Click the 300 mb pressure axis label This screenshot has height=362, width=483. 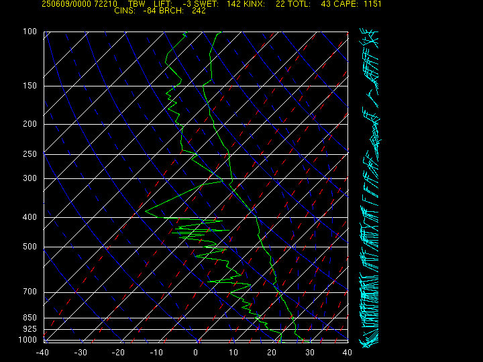coord(30,178)
